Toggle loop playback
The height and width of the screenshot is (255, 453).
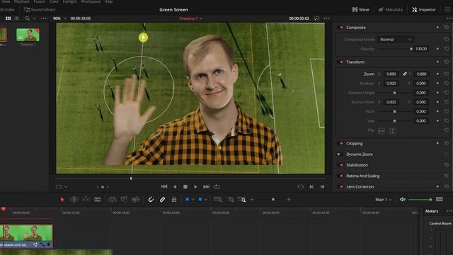[x=217, y=187]
